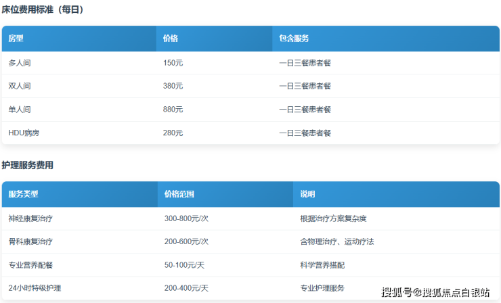This screenshot has height=303, width=501.
Task: Click the 护理服务费用 section heading
Action: (x=27, y=165)
